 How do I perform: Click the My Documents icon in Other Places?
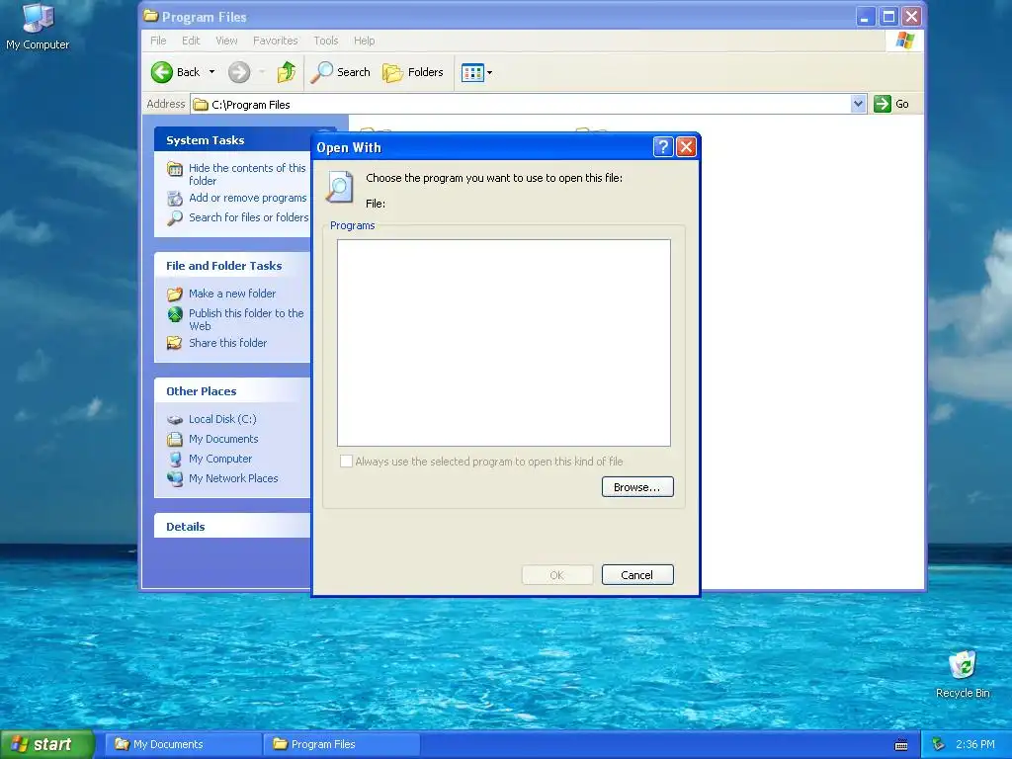pos(174,440)
